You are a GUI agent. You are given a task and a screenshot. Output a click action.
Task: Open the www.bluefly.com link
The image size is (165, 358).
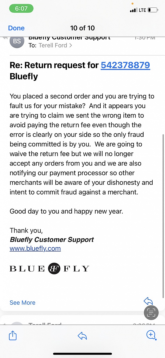coord(35,248)
